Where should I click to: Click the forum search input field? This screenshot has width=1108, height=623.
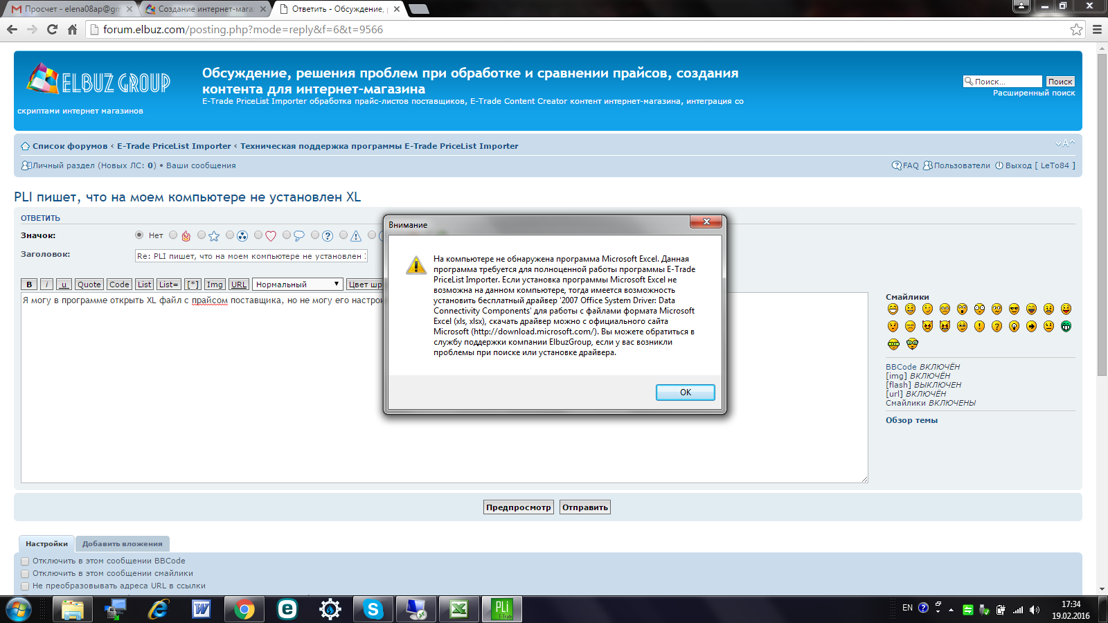[x=1003, y=82]
